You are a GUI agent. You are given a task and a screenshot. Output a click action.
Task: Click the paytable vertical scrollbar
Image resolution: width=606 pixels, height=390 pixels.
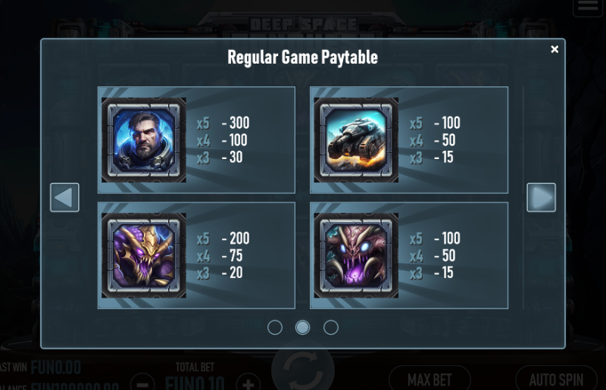tap(523, 197)
